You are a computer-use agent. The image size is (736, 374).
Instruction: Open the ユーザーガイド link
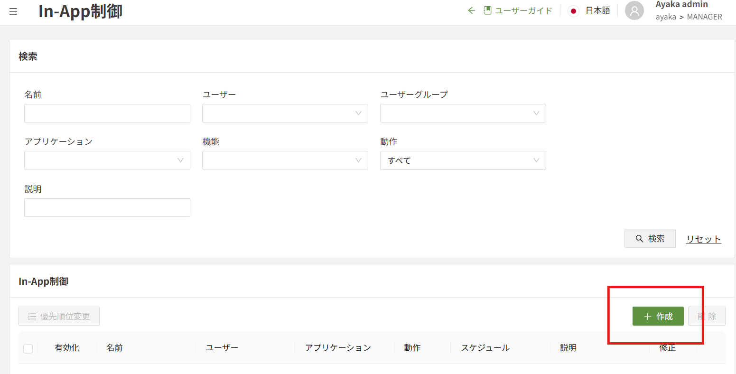523,10
